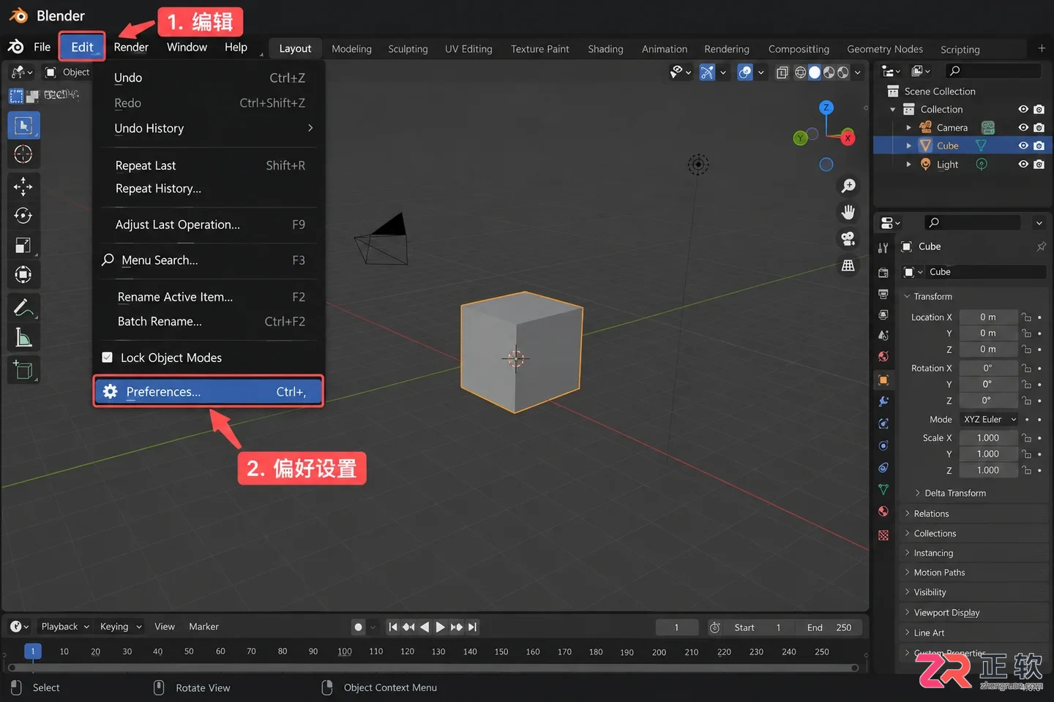Click the timeline horizontal scrollbar
Image resolution: width=1054 pixels, height=702 pixels.
[x=433, y=668]
